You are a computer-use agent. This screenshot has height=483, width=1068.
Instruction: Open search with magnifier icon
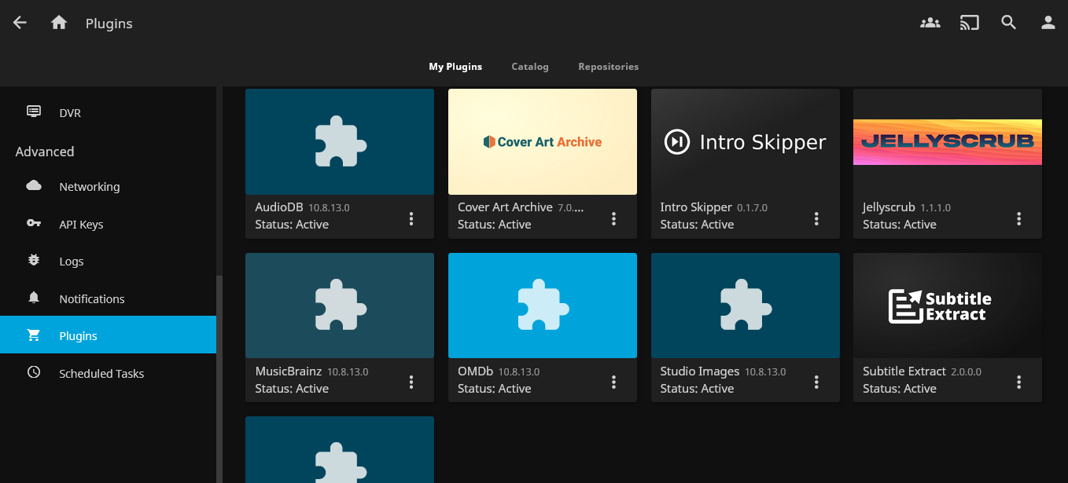(1008, 23)
